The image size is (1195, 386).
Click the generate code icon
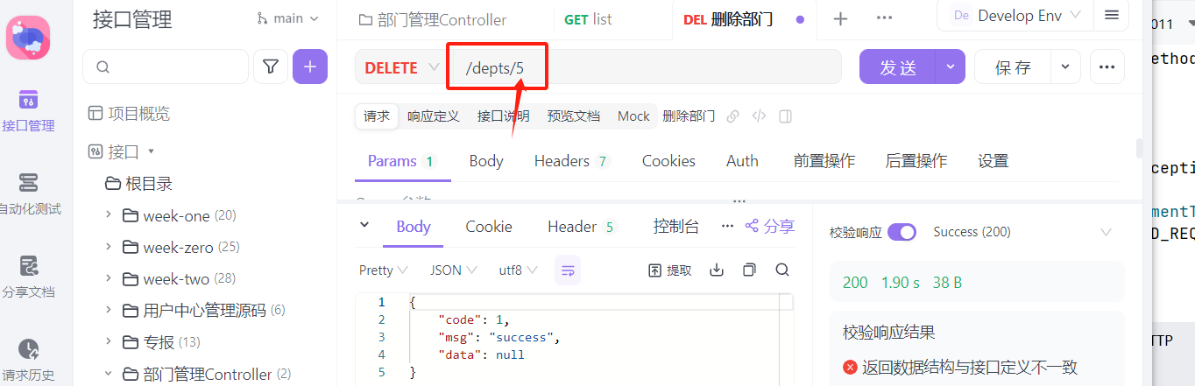tap(760, 116)
